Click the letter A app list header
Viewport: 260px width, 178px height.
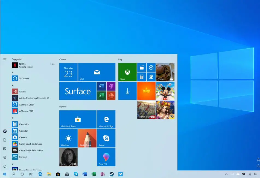click(13, 85)
